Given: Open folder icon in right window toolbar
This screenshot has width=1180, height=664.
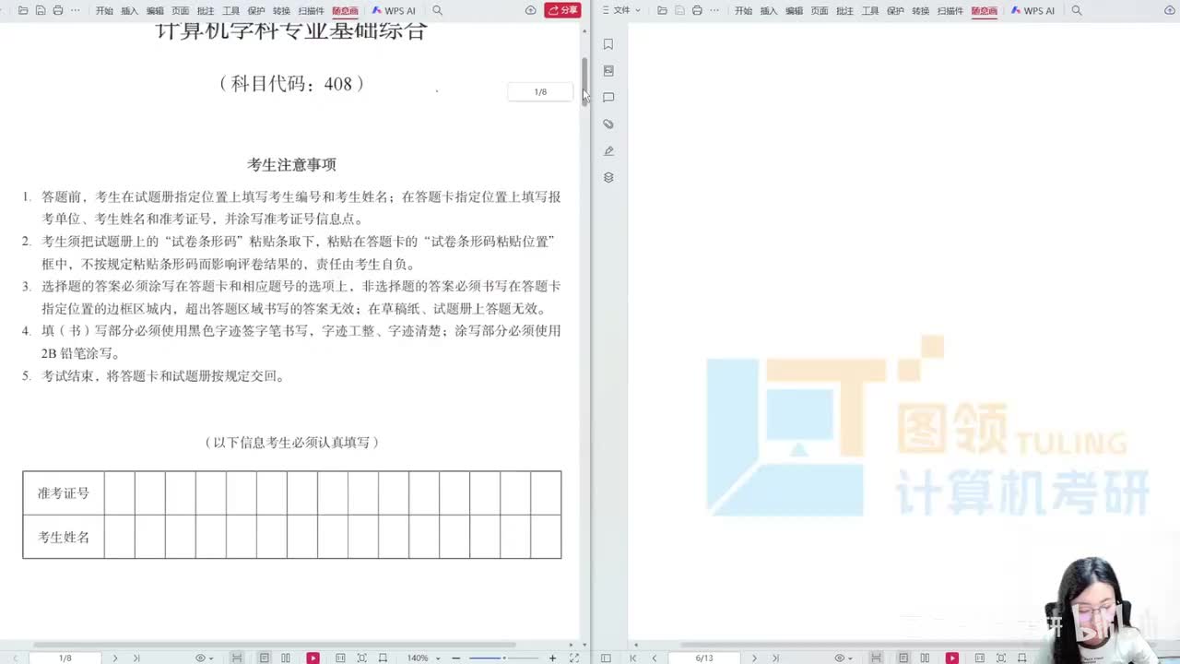Looking at the screenshot, I should point(662,10).
